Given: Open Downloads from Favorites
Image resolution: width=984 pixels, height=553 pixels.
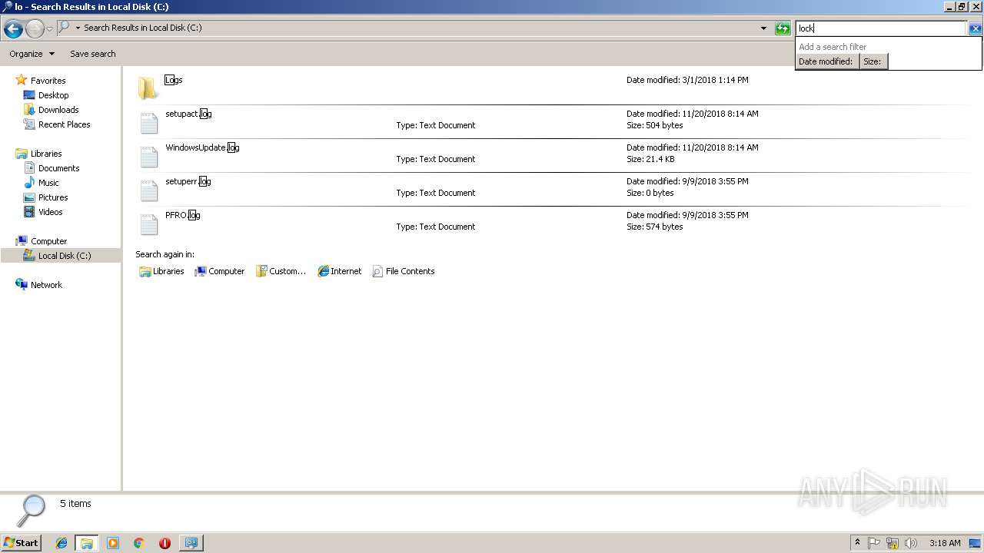Looking at the screenshot, I should pyautogui.click(x=58, y=110).
